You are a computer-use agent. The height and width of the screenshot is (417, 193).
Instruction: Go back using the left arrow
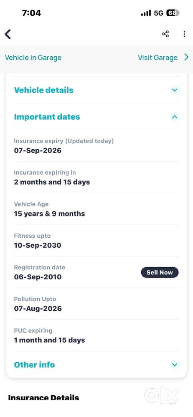pyautogui.click(x=8, y=34)
